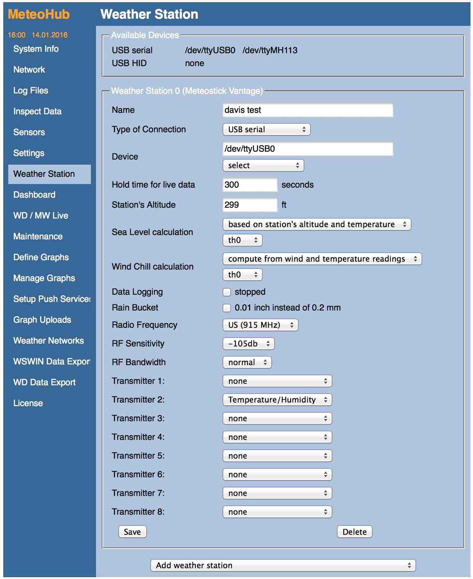Image resolution: width=473 pixels, height=579 pixels.
Task: Open the Sea Level calculation method dropdown
Action: pyautogui.click(x=317, y=225)
